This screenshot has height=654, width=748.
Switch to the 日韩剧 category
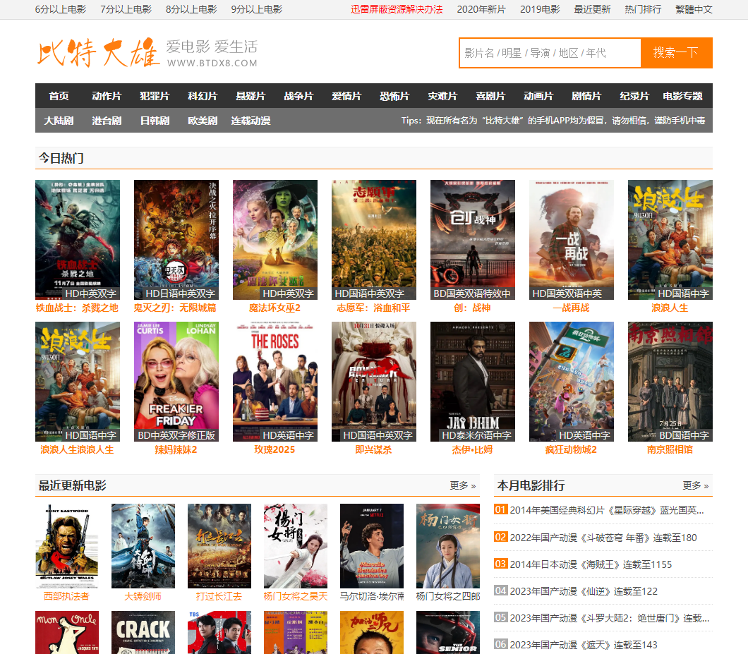[x=155, y=121]
